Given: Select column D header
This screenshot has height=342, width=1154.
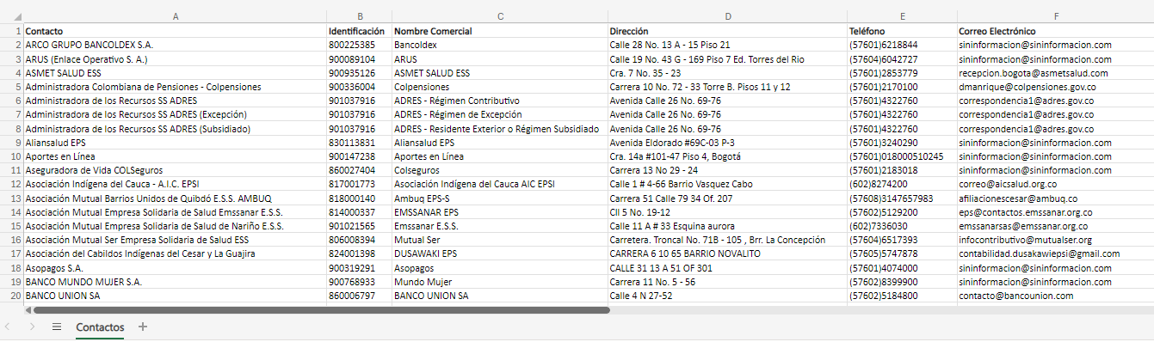Looking at the screenshot, I should (x=727, y=16).
